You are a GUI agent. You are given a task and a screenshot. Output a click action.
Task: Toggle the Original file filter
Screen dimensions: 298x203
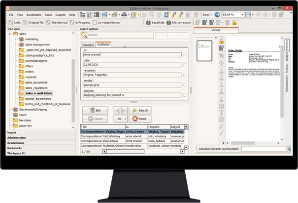33,23
